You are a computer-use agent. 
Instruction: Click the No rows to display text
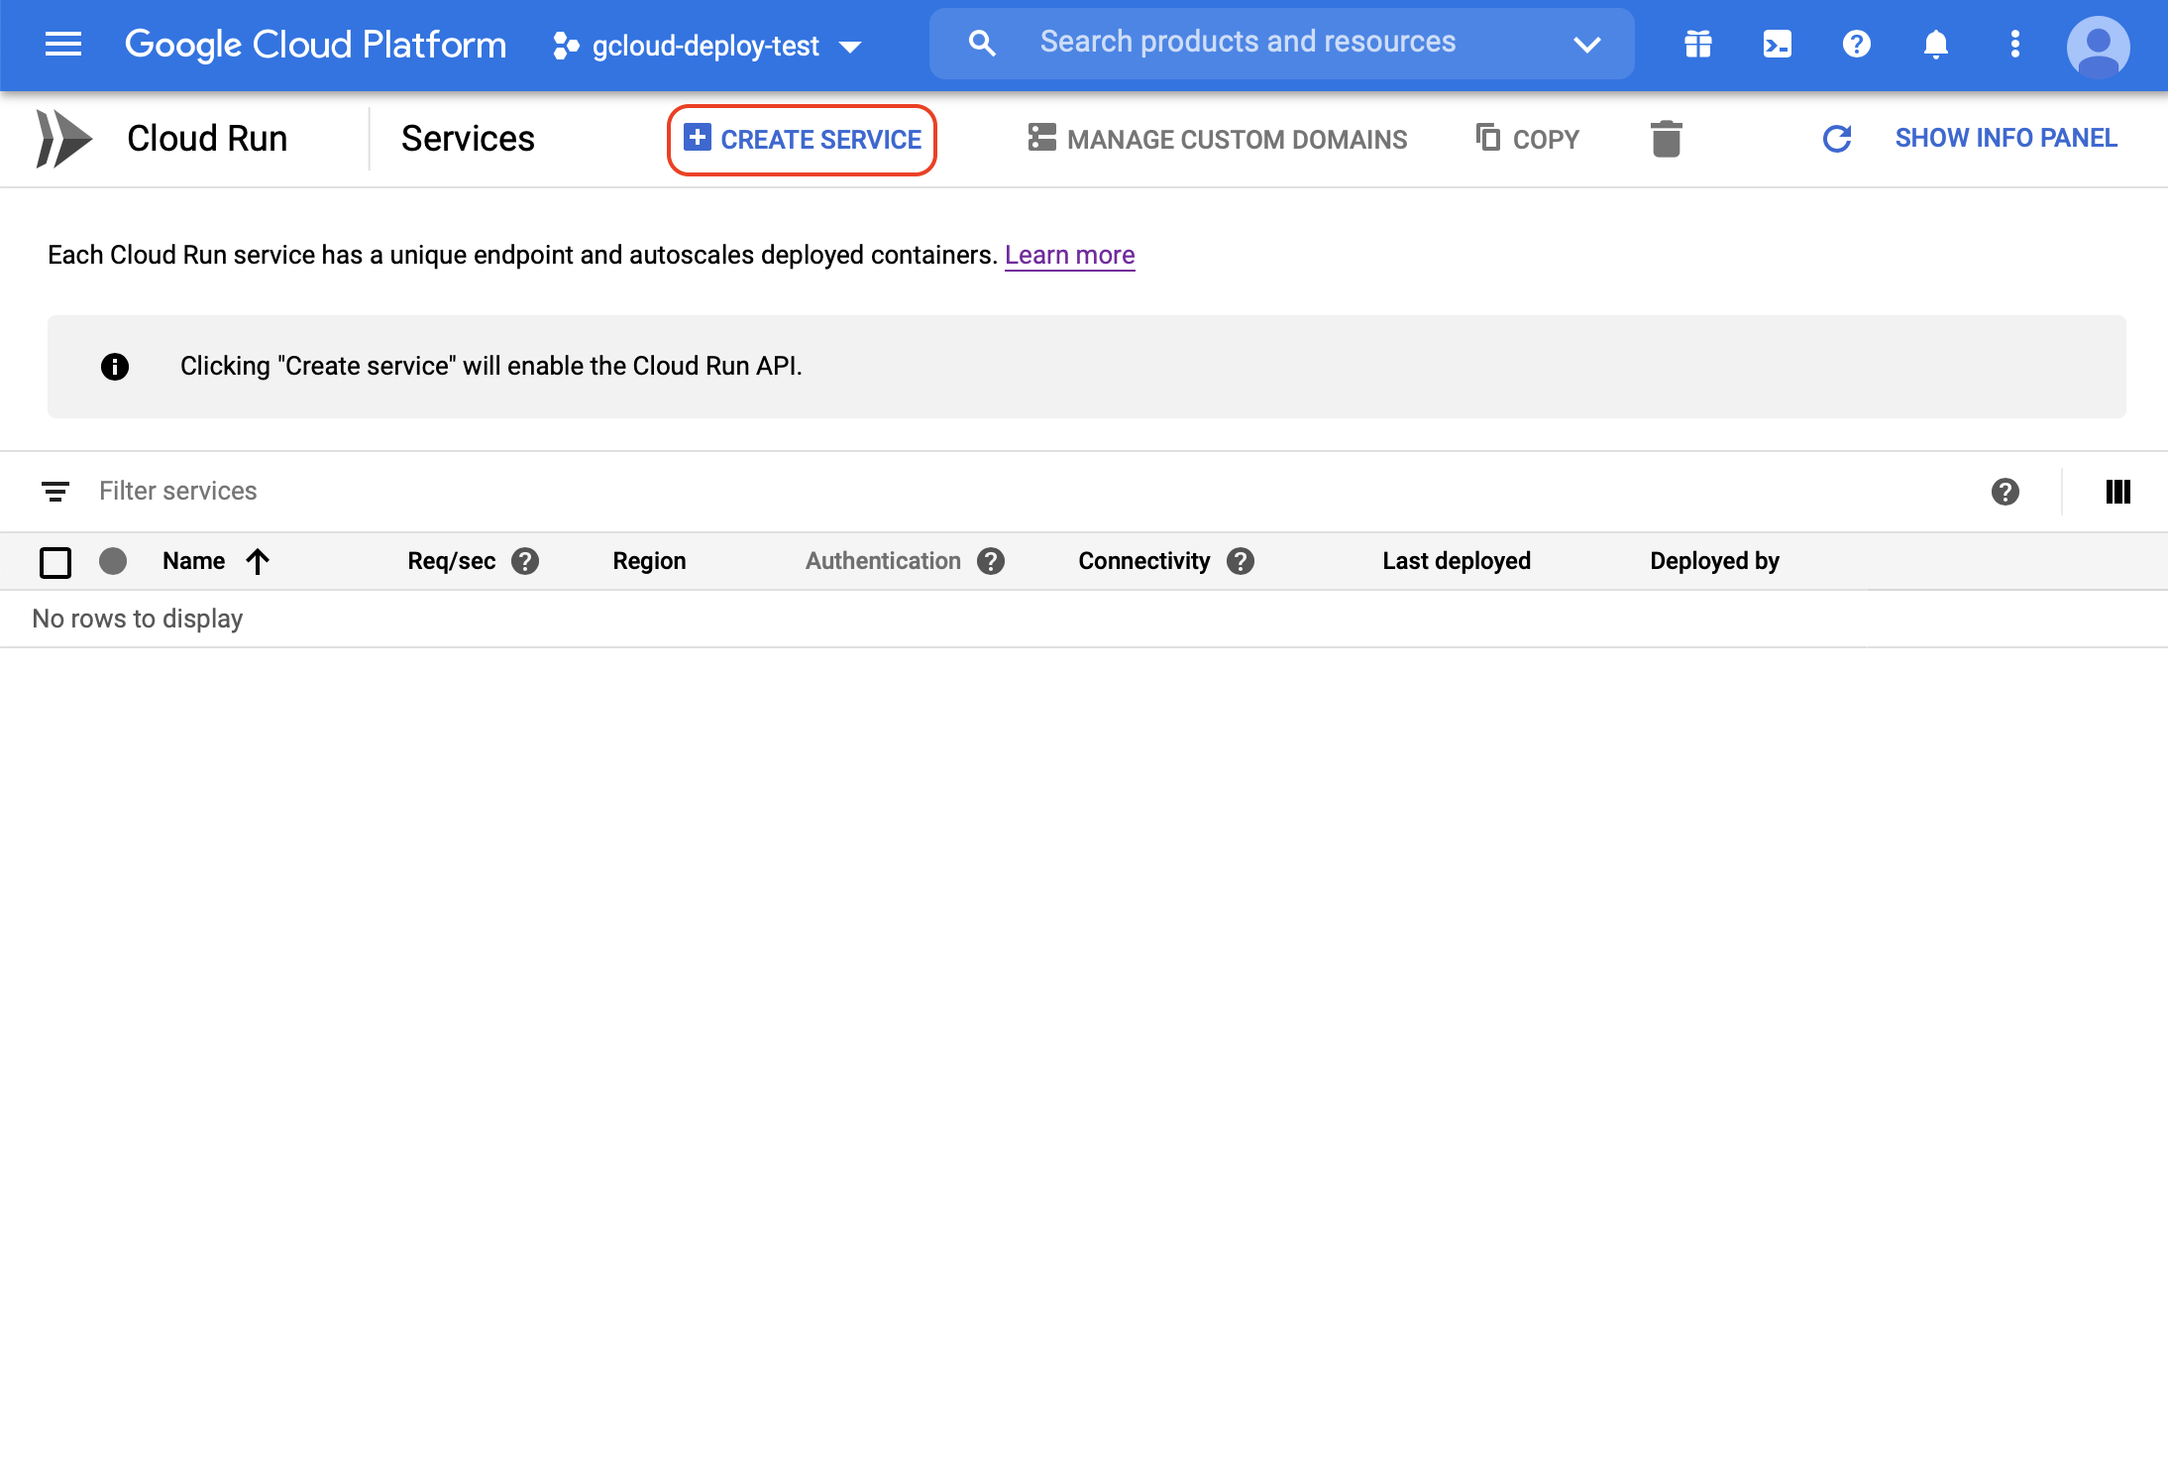[x=138, y=619]
